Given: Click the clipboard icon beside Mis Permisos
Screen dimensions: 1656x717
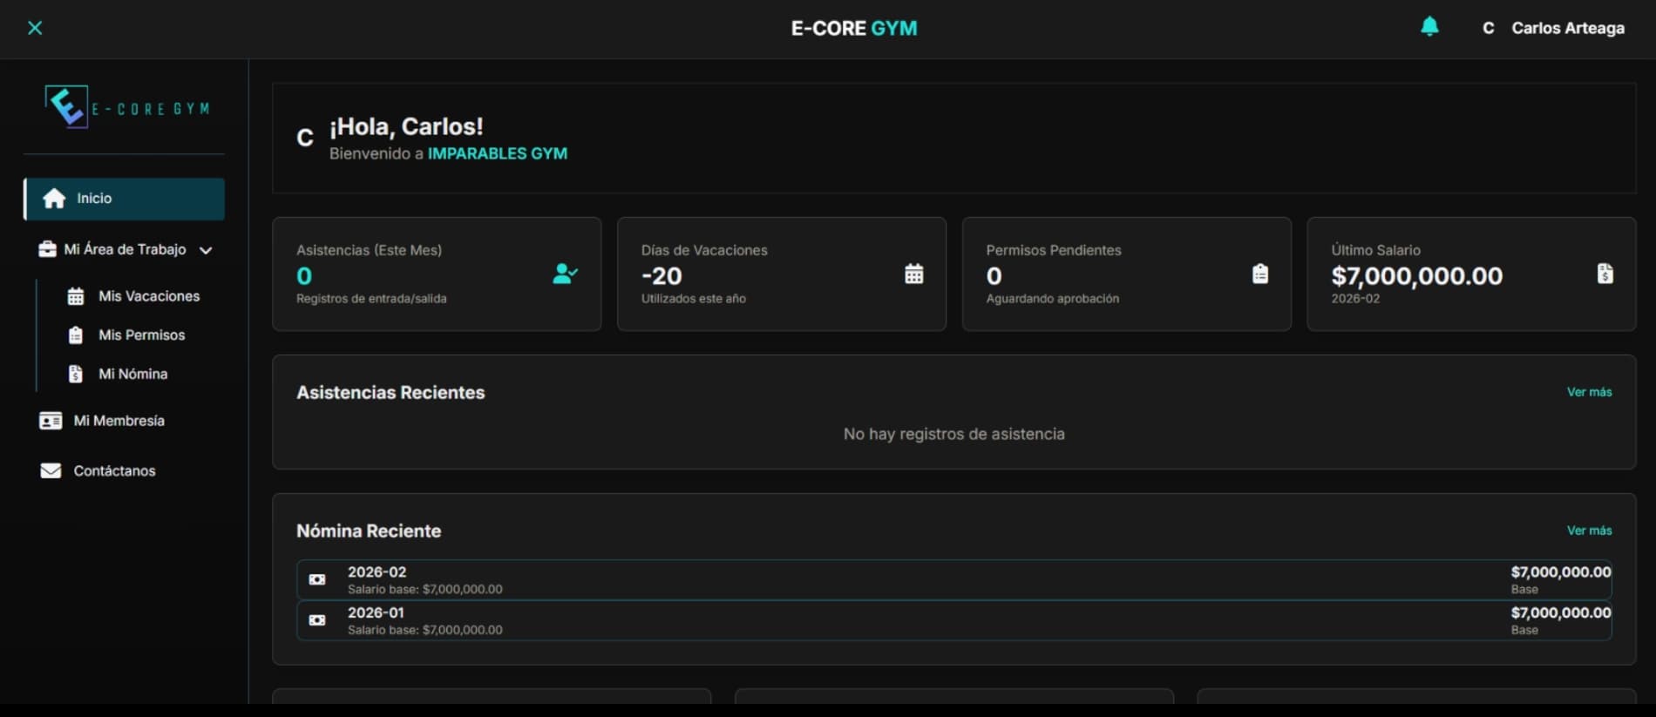Looking at the screenshot, I should coord(76,335).
